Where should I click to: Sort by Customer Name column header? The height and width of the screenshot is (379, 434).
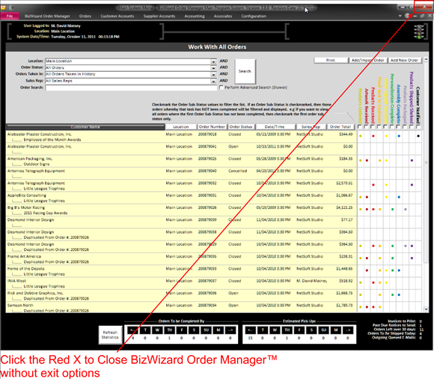click(x=85, y=127)
